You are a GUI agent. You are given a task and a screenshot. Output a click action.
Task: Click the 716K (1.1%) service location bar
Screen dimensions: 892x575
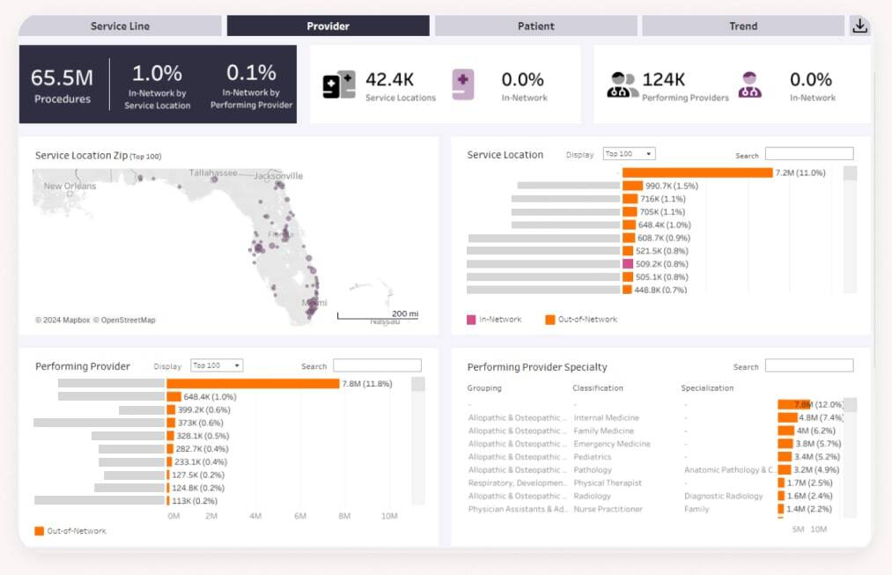tap(630, 198)
